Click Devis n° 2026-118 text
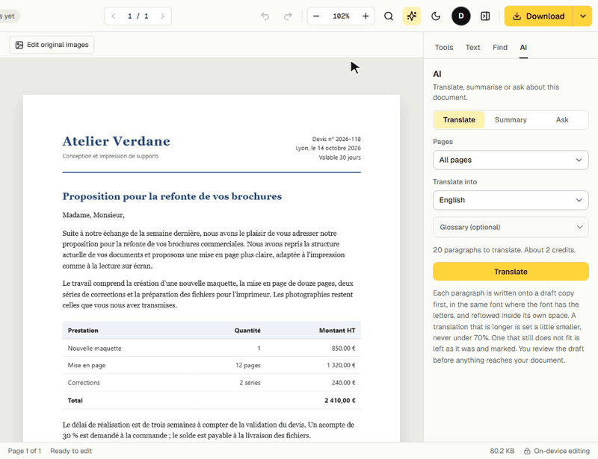598x459 pixels. coord(336,139)
